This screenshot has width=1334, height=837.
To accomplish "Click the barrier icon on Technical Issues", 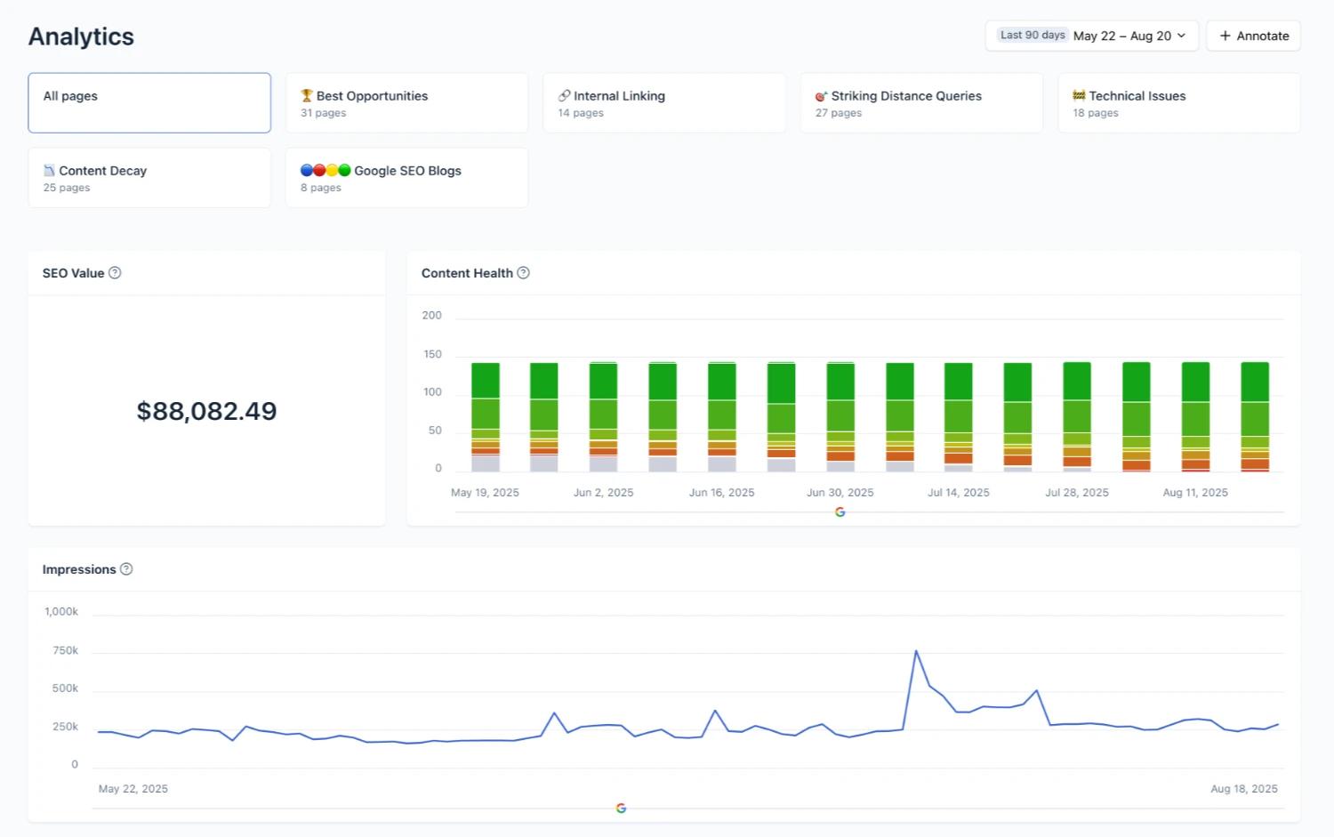I will click(x=1079, y=96).
